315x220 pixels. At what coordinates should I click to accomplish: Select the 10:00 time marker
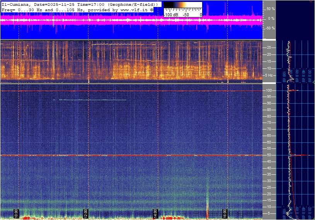click(x=16, y=213)
